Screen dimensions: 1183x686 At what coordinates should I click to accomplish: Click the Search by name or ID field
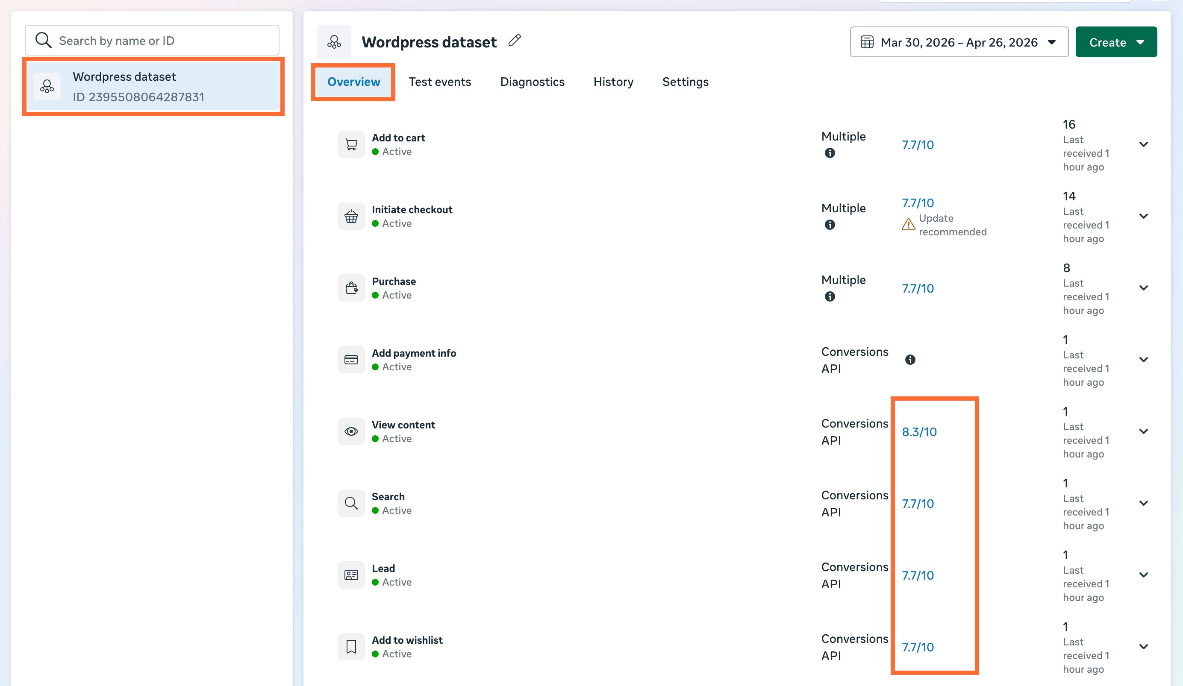(x=152, y=41)
